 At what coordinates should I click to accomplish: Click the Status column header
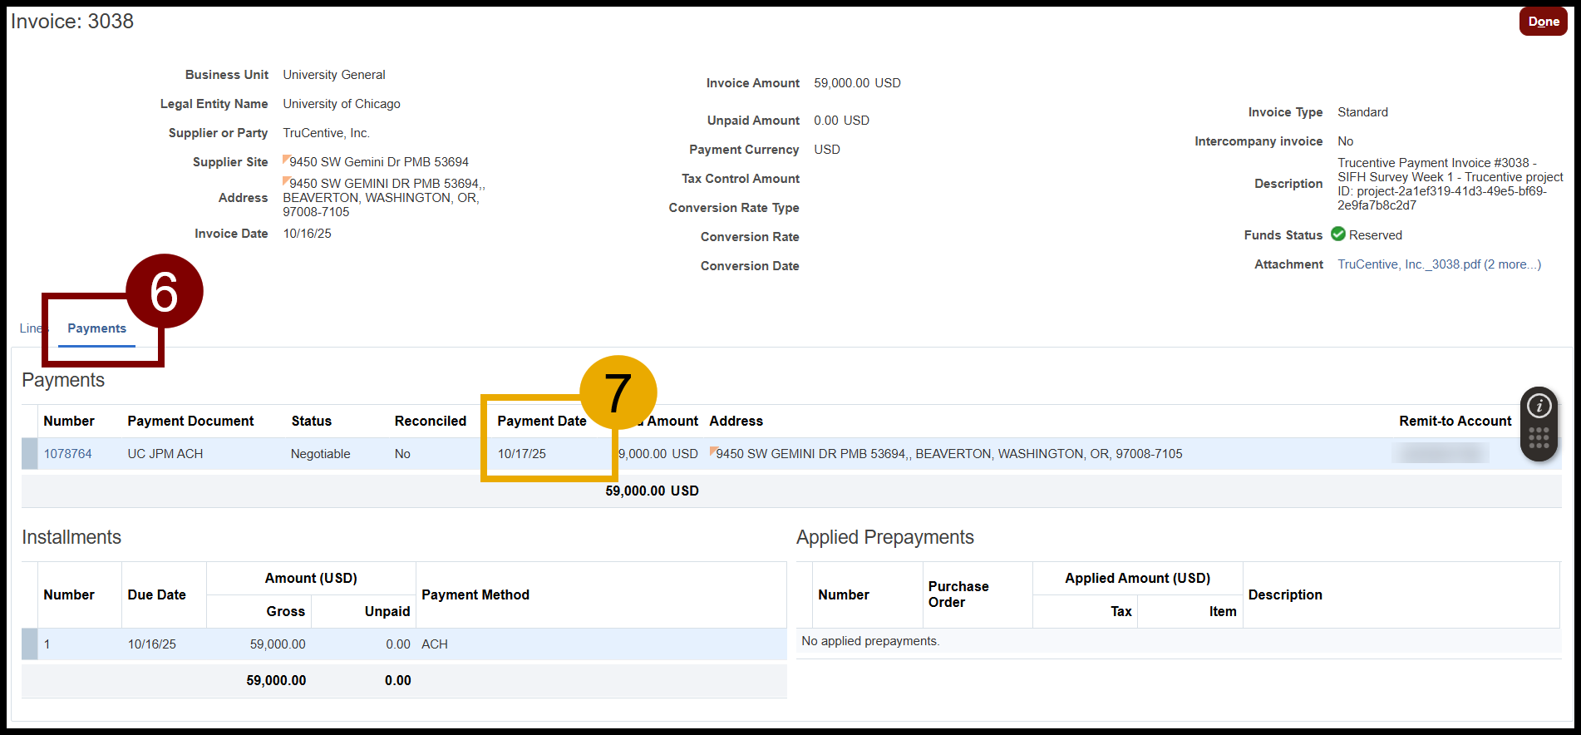(x=311, y=422)
